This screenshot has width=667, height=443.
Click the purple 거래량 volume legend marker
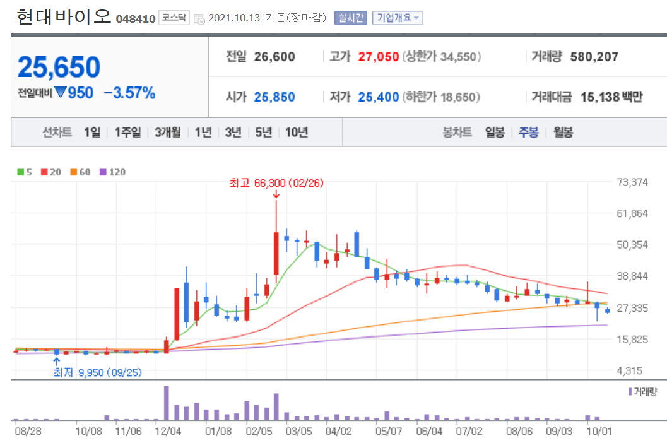pos(630,391)
